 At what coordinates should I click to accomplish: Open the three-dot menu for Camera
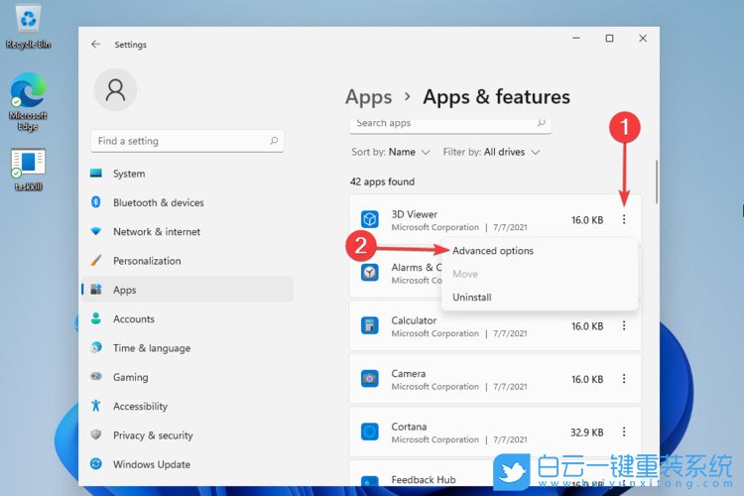pyautogui.click(x=624, y=379)
